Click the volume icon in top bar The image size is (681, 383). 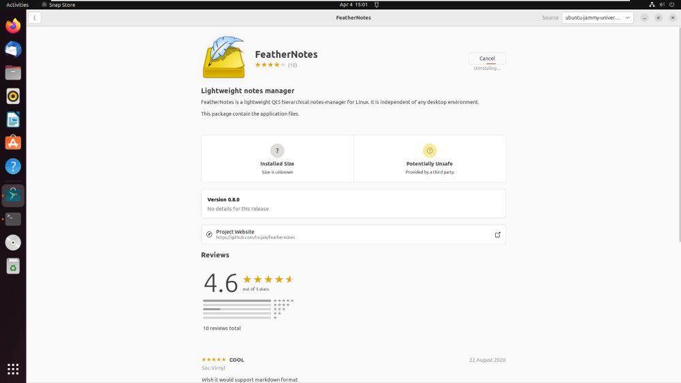click(662, 5)
